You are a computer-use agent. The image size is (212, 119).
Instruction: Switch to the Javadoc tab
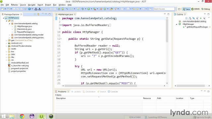click(76, 92)
